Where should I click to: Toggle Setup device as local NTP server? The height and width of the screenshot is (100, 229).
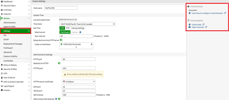tap(61, 40)
